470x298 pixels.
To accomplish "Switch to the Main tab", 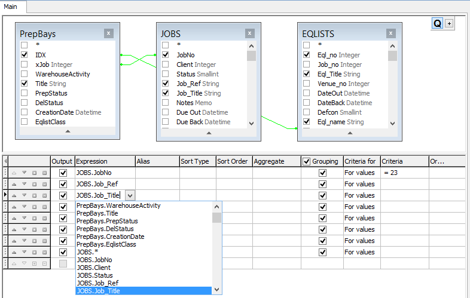I will (x=11, y=6).
